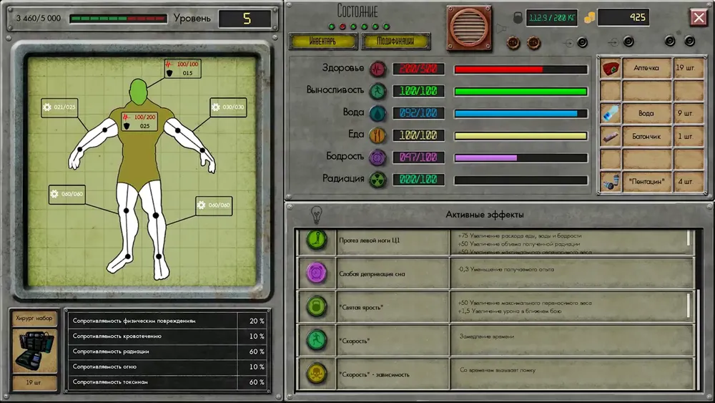Click the weight display 112.9 / 200 кг
The width and height of the screenshot is (715, 403).
552,18
